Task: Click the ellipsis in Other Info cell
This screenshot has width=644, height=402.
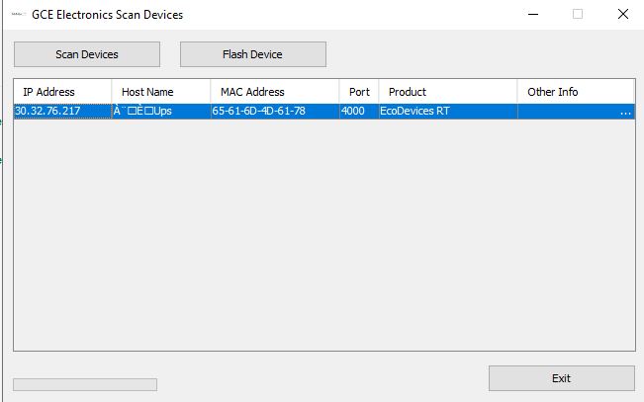Action: (x=624, y=113)
